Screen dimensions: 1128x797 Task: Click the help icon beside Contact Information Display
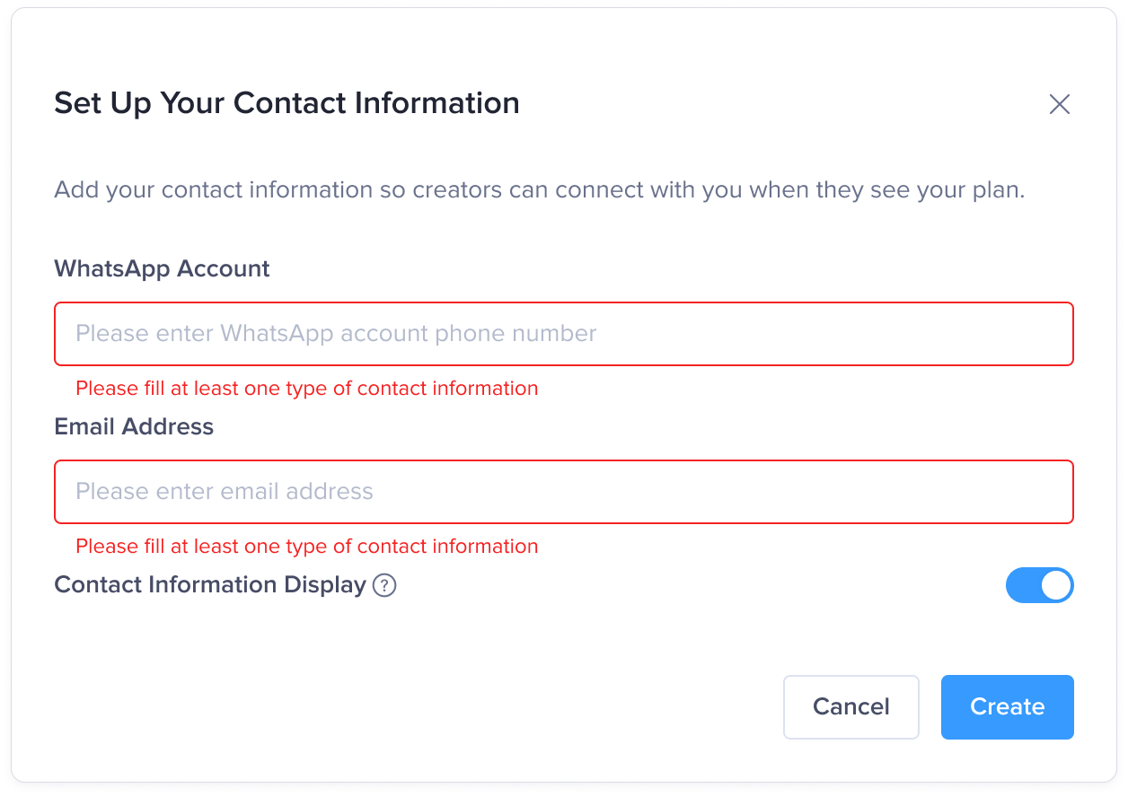pos(384,586)
